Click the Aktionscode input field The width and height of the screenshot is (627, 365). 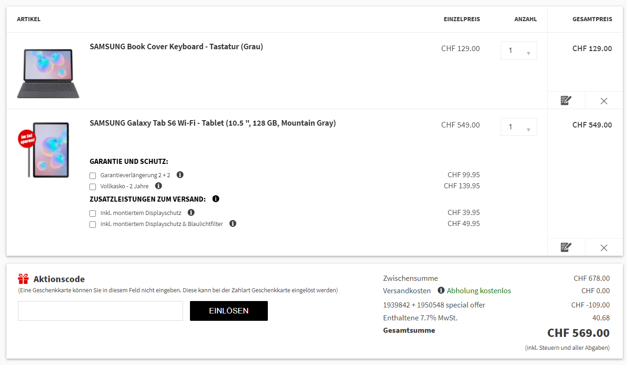click(101, 311)
